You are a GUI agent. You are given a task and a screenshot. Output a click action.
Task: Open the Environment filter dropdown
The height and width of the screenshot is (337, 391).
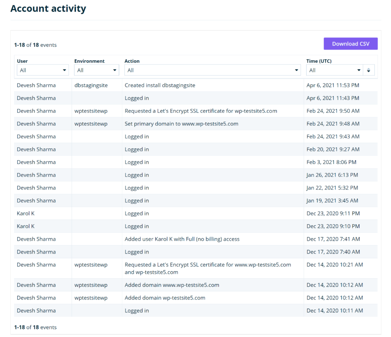pyautogui.click(x=97, y=70)
